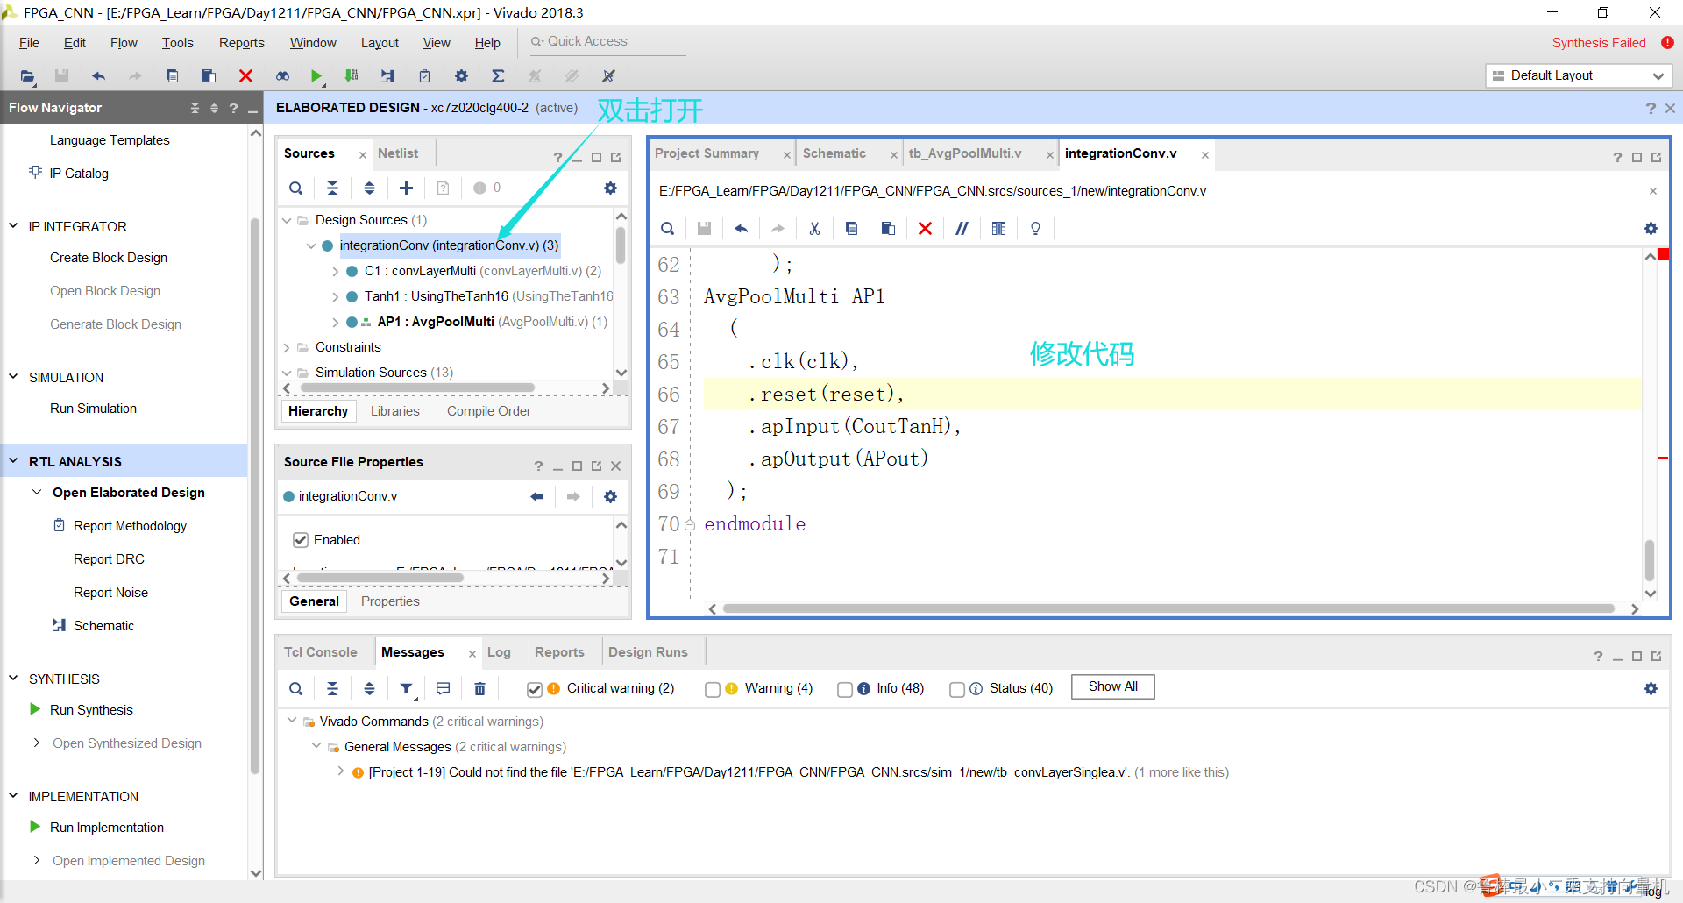This screenshot has height=903, width=1683.
Task: Close the integrationConv.v editor tab
Action: [x=1205, y=154]
